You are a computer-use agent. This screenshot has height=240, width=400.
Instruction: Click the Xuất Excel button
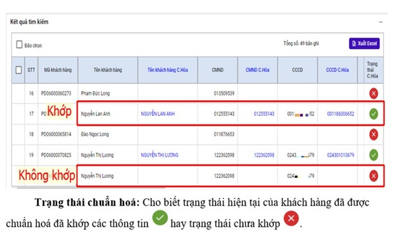pyautogui.click(x=364, y=44)
